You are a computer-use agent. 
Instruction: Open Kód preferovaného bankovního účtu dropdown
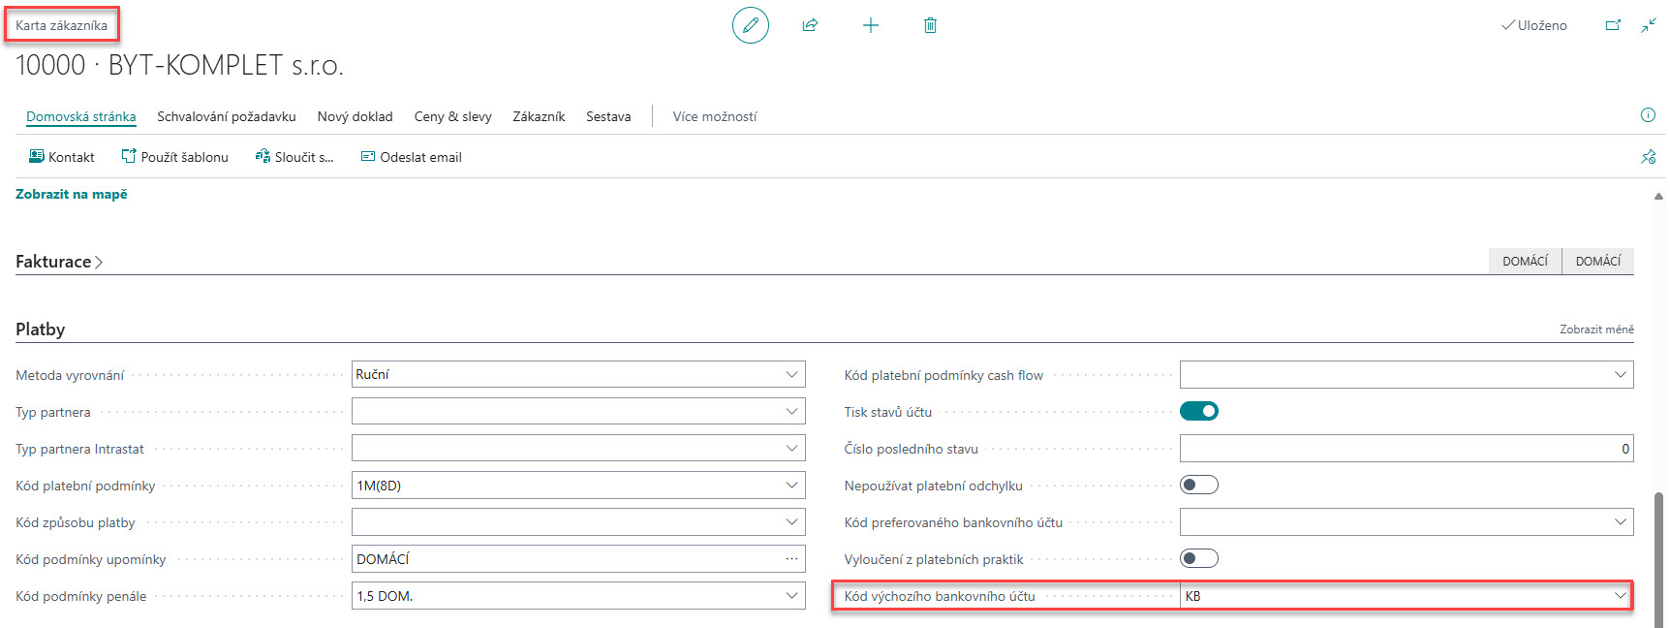point(1620,521)
